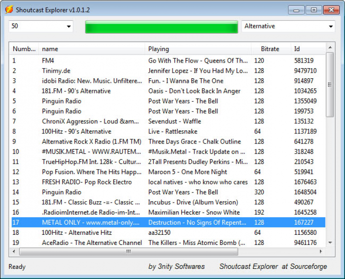Select FRESH RADIO- Pop Rock Electro
345x279 pixels.
click(x=168, y=182)
